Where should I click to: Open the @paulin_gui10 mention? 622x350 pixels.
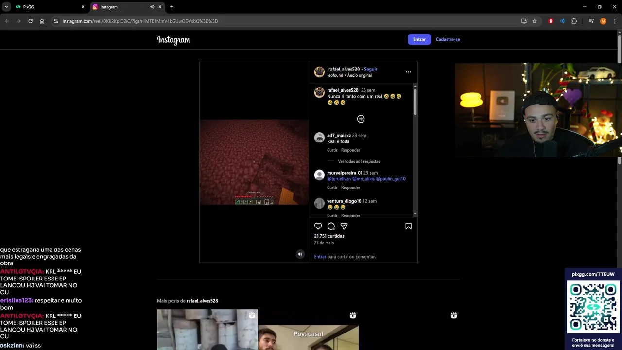(391, 179)
